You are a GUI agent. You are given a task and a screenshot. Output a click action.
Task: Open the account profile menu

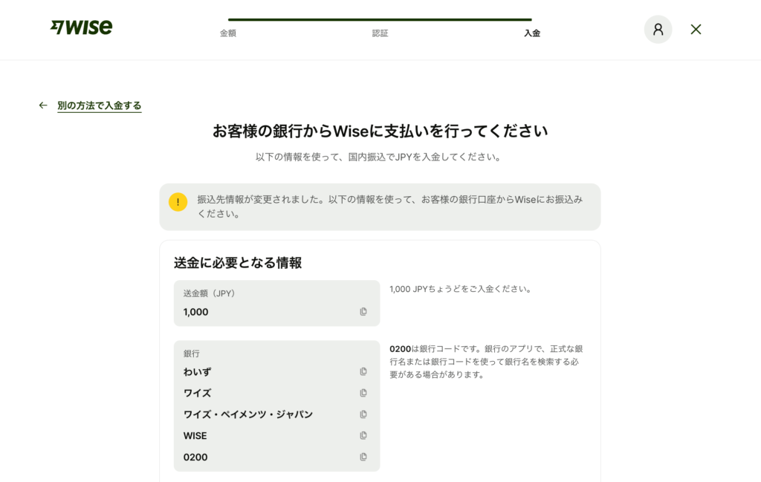pyautogui.click(x=658, y=29)
